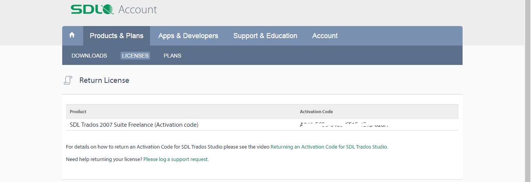Image resolution: width=531 pixels, height=182 pixels.
Task: Click the home icon in navigation bar
Action: click(72, 35)
